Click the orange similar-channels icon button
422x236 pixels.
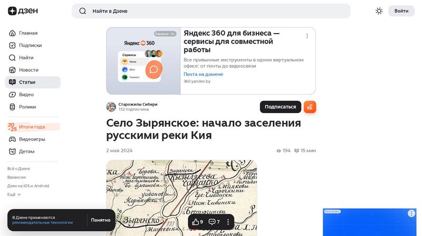tap(310, 107)
